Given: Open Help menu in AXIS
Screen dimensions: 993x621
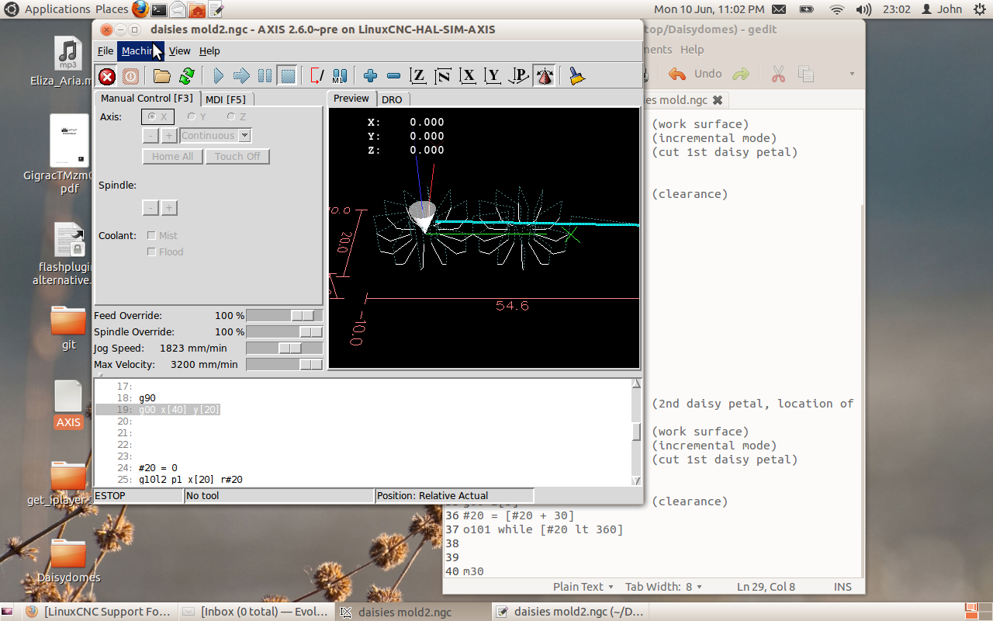Looking at the screenshot, I should [x=209, y=50].
